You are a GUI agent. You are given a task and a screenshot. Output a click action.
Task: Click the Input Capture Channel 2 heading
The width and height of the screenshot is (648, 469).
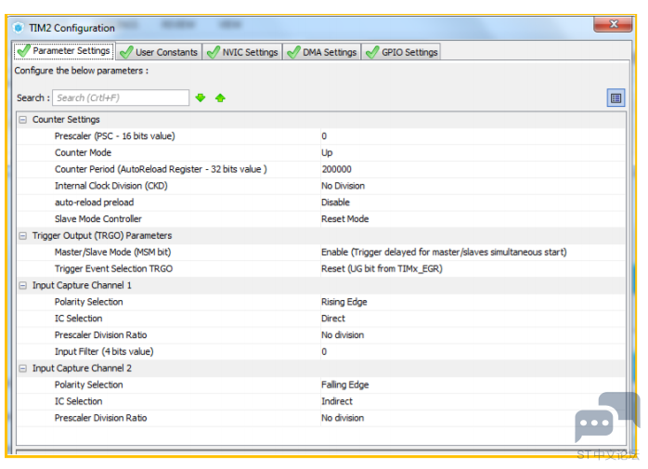pyautogui.click(x=82, y=368)
